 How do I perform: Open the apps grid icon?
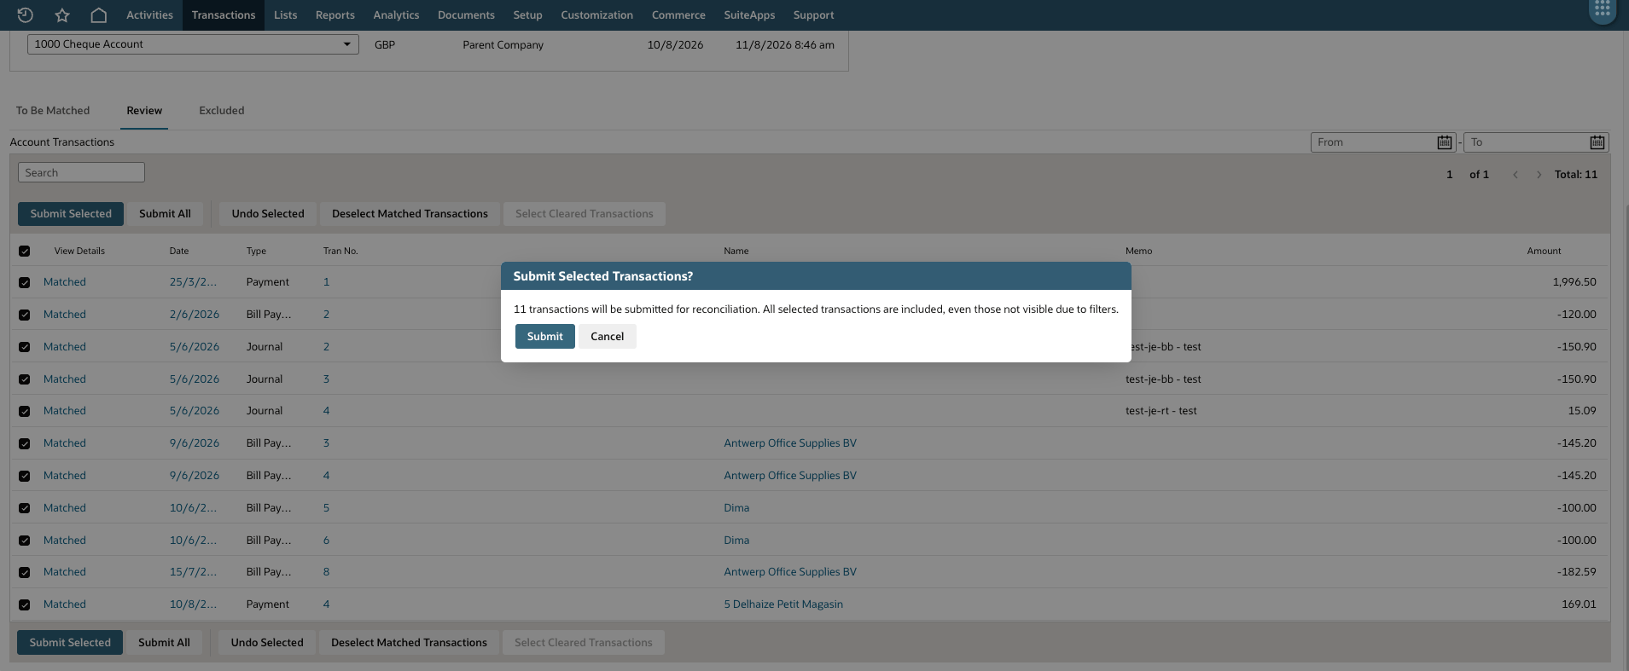(1602, 10)
